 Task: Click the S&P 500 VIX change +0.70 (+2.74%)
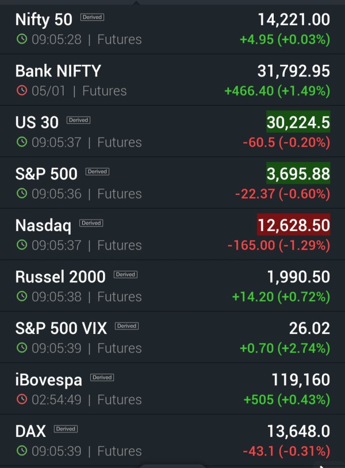[x=281, y=348]
